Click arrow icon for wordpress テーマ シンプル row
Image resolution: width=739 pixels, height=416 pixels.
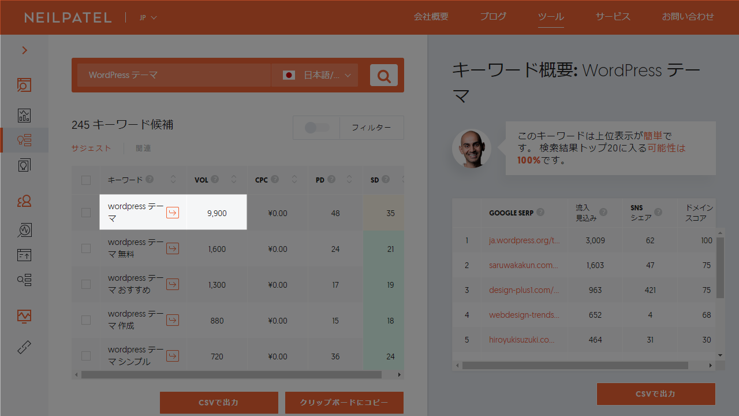click(173, 356)
